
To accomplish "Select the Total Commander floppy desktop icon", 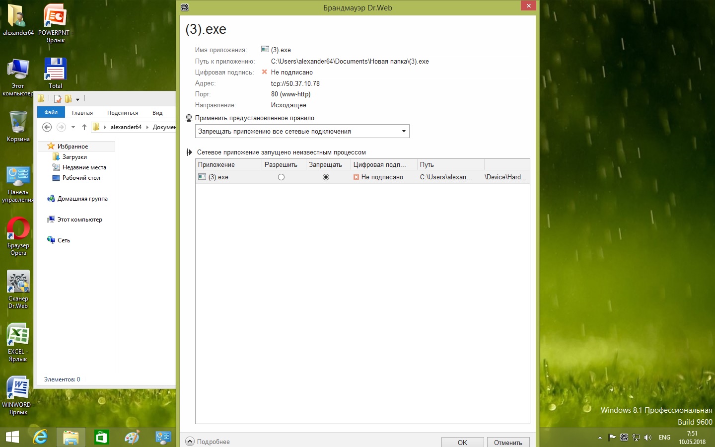I will coord(56,73).
